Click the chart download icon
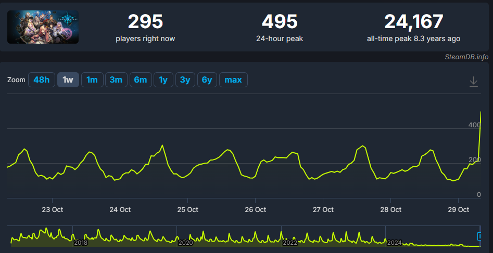This screenshot has height=253, width=493. click(474, 82)
